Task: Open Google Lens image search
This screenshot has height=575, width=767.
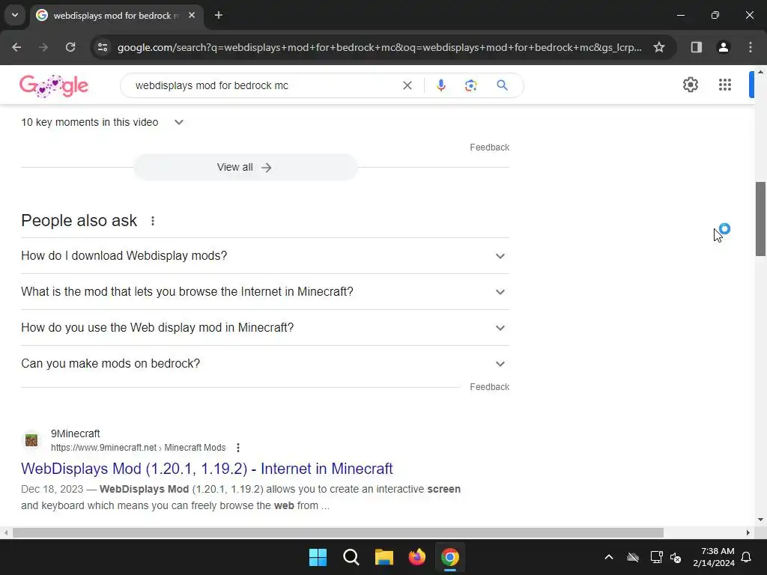Action: [x=470, y=85]
